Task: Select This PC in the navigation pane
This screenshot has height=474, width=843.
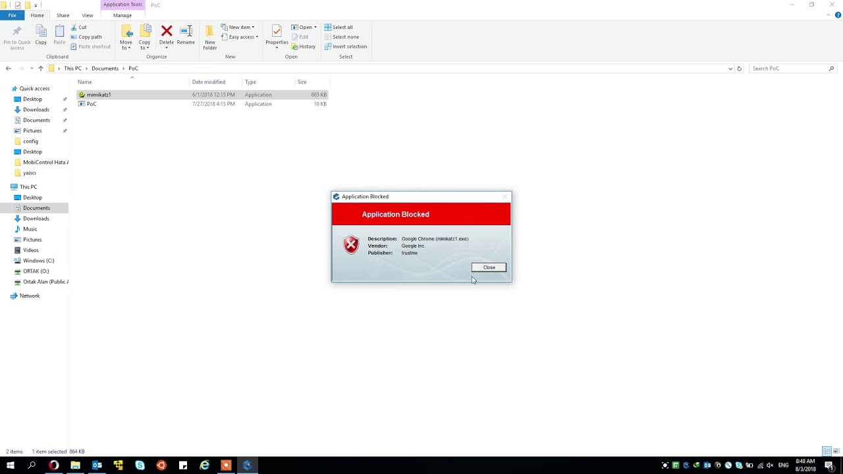Action: coord(28,187)
